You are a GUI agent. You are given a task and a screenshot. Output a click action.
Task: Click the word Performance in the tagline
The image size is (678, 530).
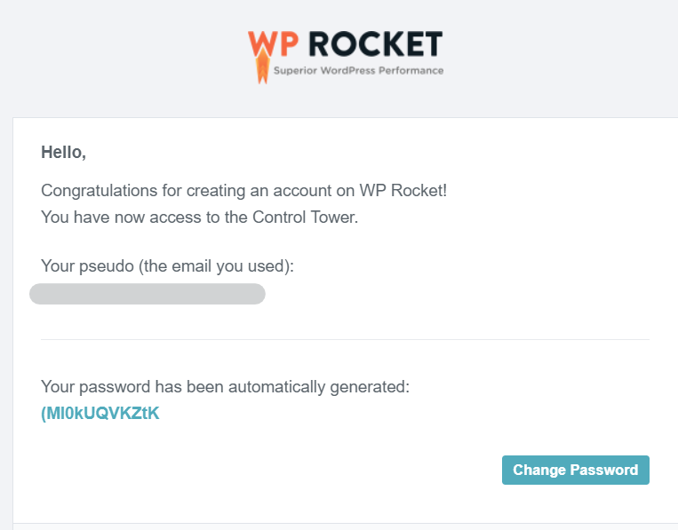coord(411,70)
